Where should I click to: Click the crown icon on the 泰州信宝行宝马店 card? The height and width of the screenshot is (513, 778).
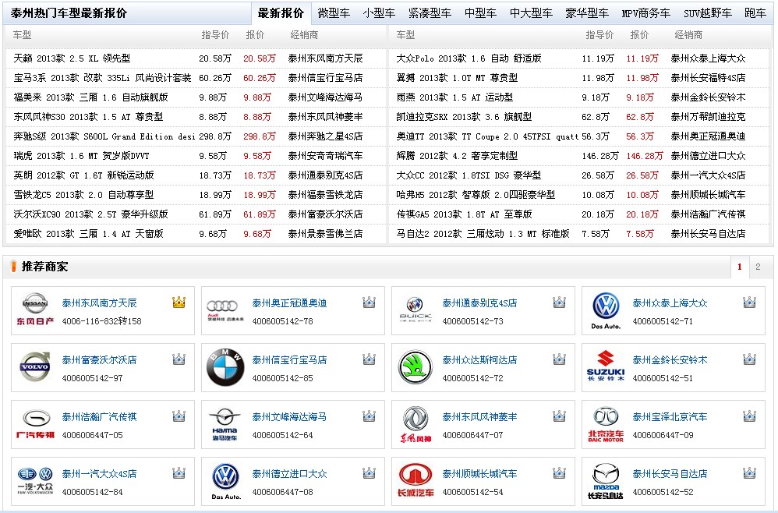369,359
